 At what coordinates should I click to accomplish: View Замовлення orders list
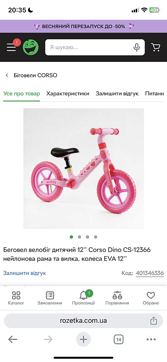[50, 298]
